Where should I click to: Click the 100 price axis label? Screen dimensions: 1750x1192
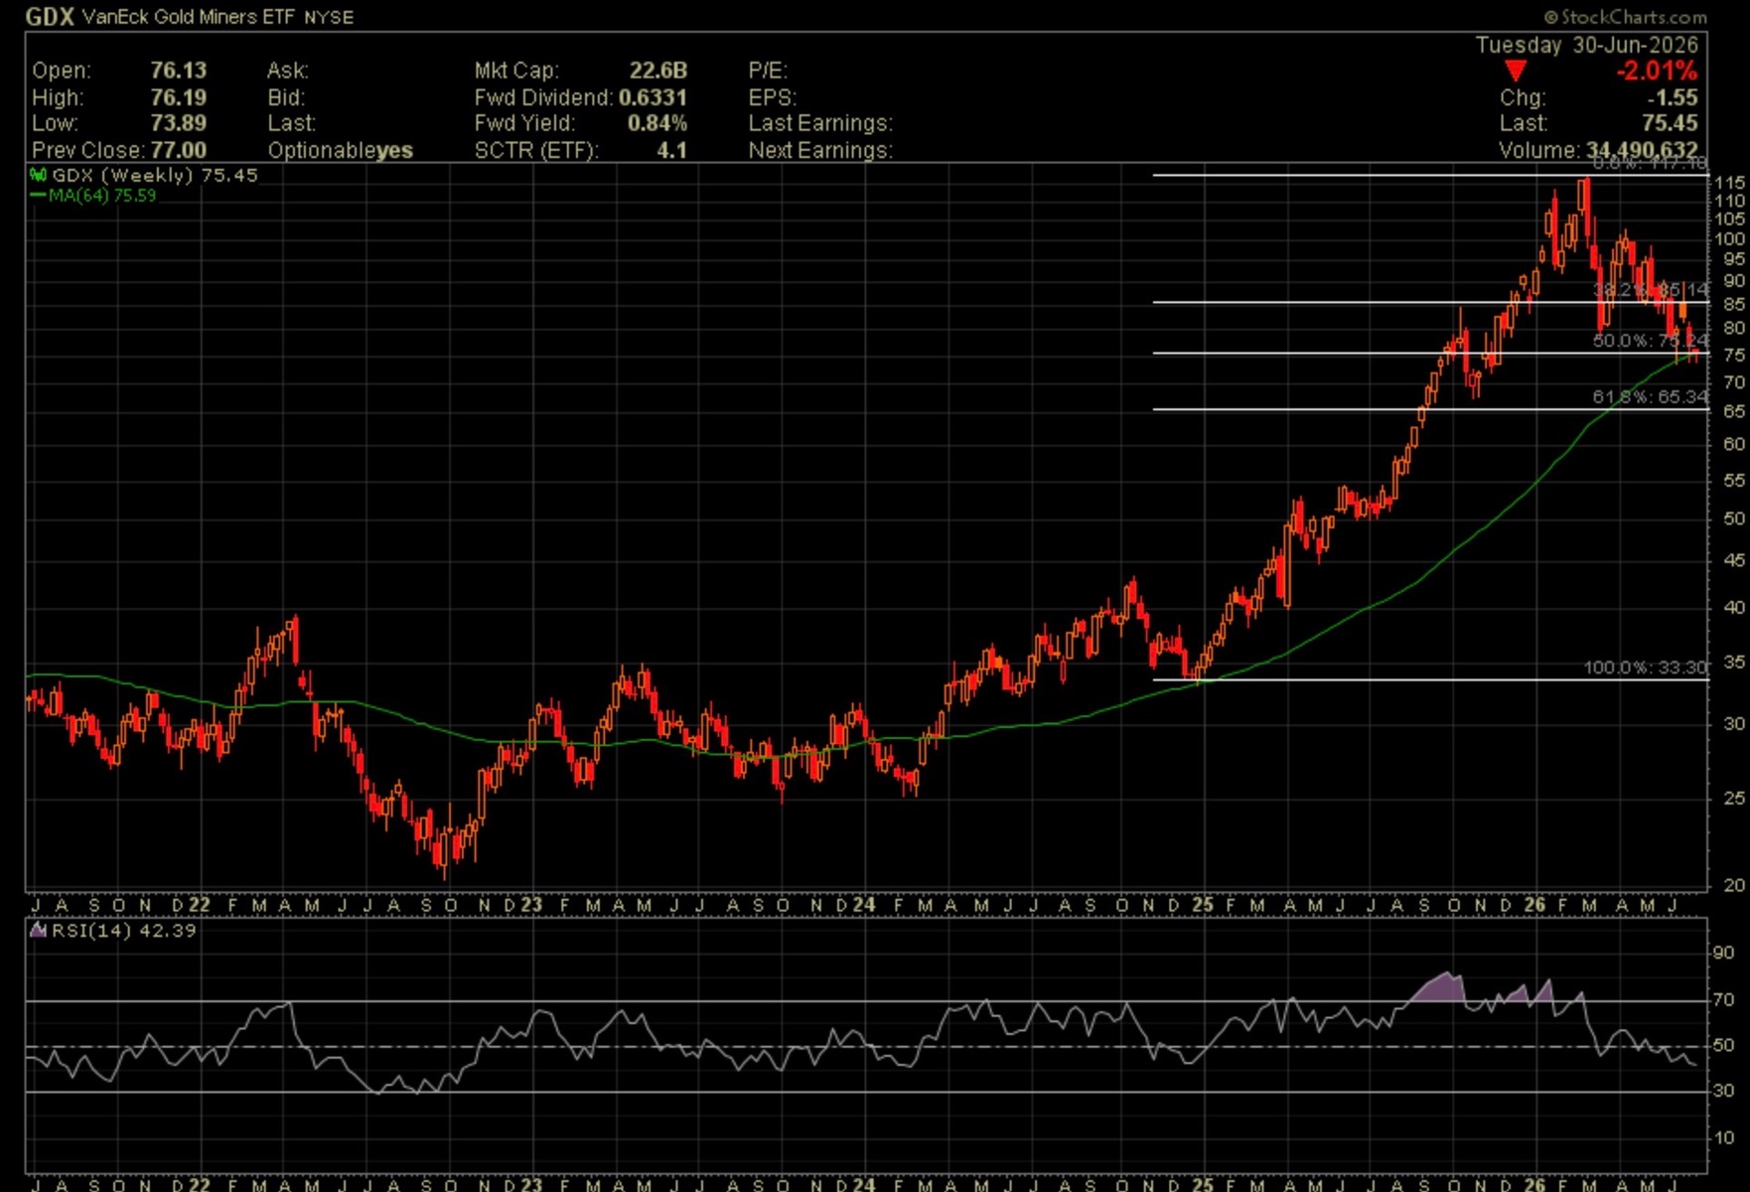coord(1729,239)
